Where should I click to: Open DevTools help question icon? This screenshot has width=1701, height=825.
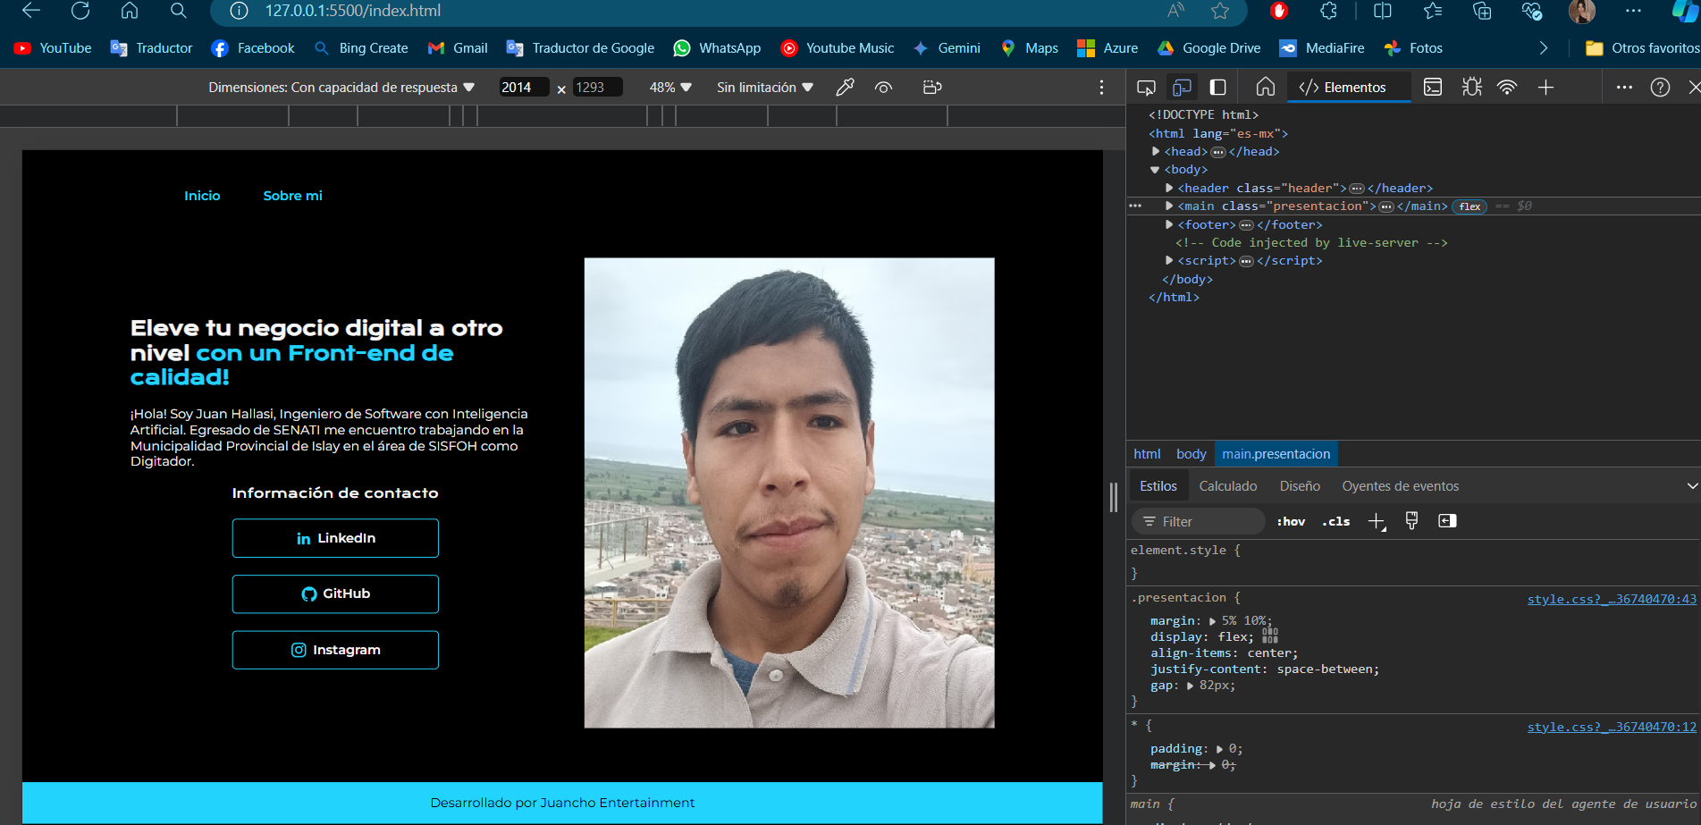(1660, 88)
